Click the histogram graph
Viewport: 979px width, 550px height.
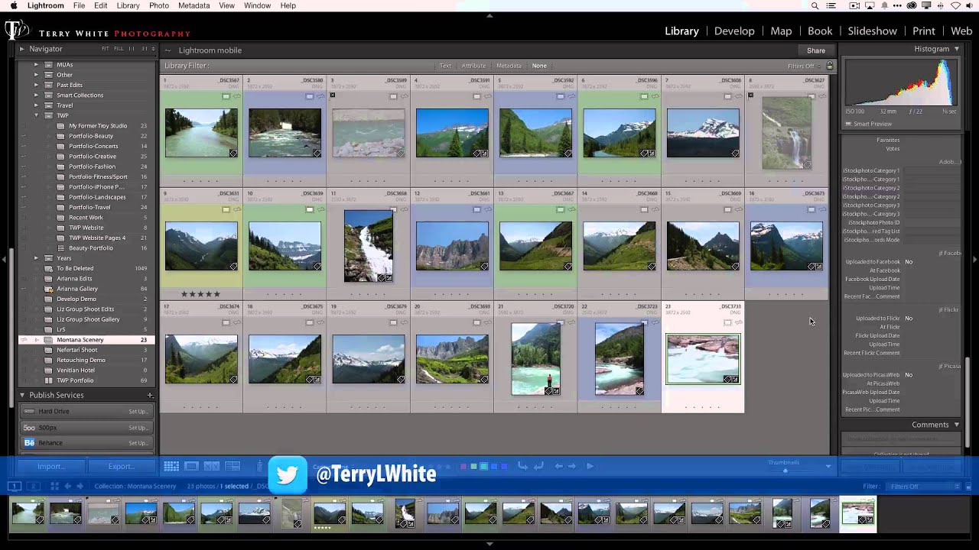pos(900,82)
